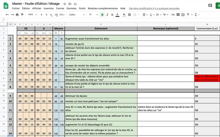The height and width of the screenshot is (137, 220).
Task: Open Format menu
Action: 60,8
